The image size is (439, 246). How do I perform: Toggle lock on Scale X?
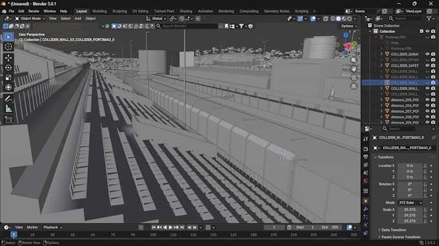(x=425, y=209)
